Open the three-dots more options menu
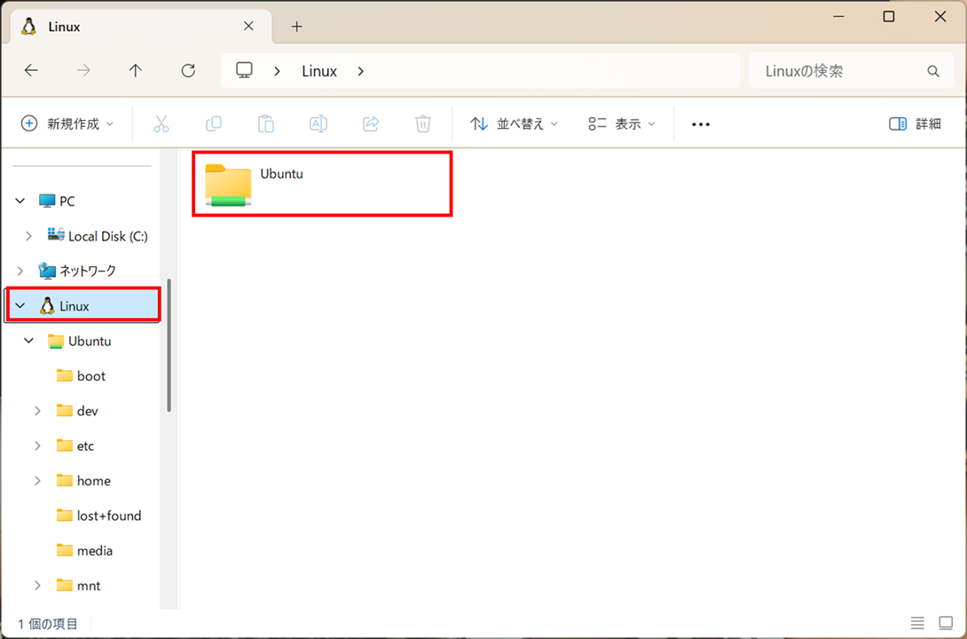Viewport: 967px width, 639px height. click(x=701, y=124)
